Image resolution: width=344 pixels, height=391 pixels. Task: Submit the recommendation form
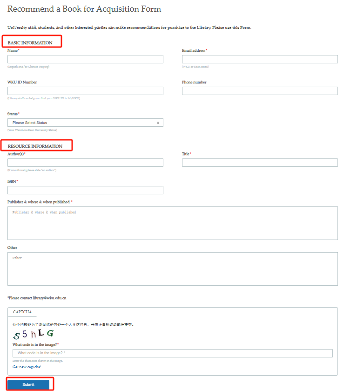(x=28, y=384)
